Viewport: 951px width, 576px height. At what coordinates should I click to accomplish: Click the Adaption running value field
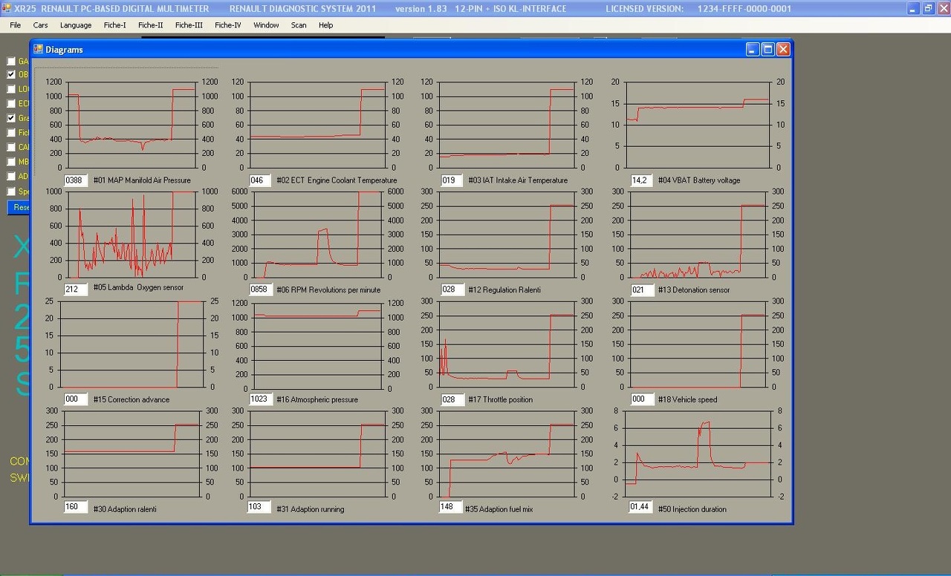(x=259, y=508)
